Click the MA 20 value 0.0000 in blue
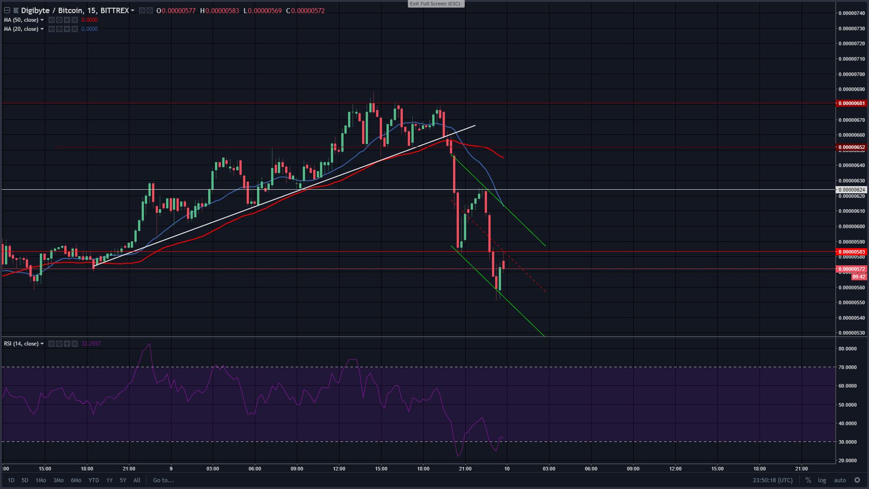The height and width of the screenshot is (489, 869). (x=89, y=29)
